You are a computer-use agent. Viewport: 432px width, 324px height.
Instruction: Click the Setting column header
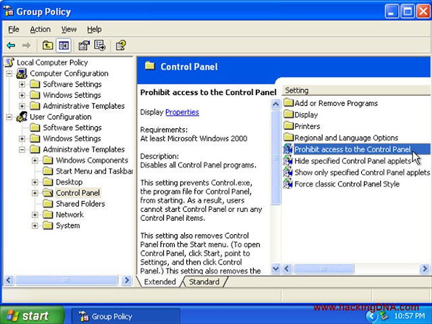pos(356,90)
